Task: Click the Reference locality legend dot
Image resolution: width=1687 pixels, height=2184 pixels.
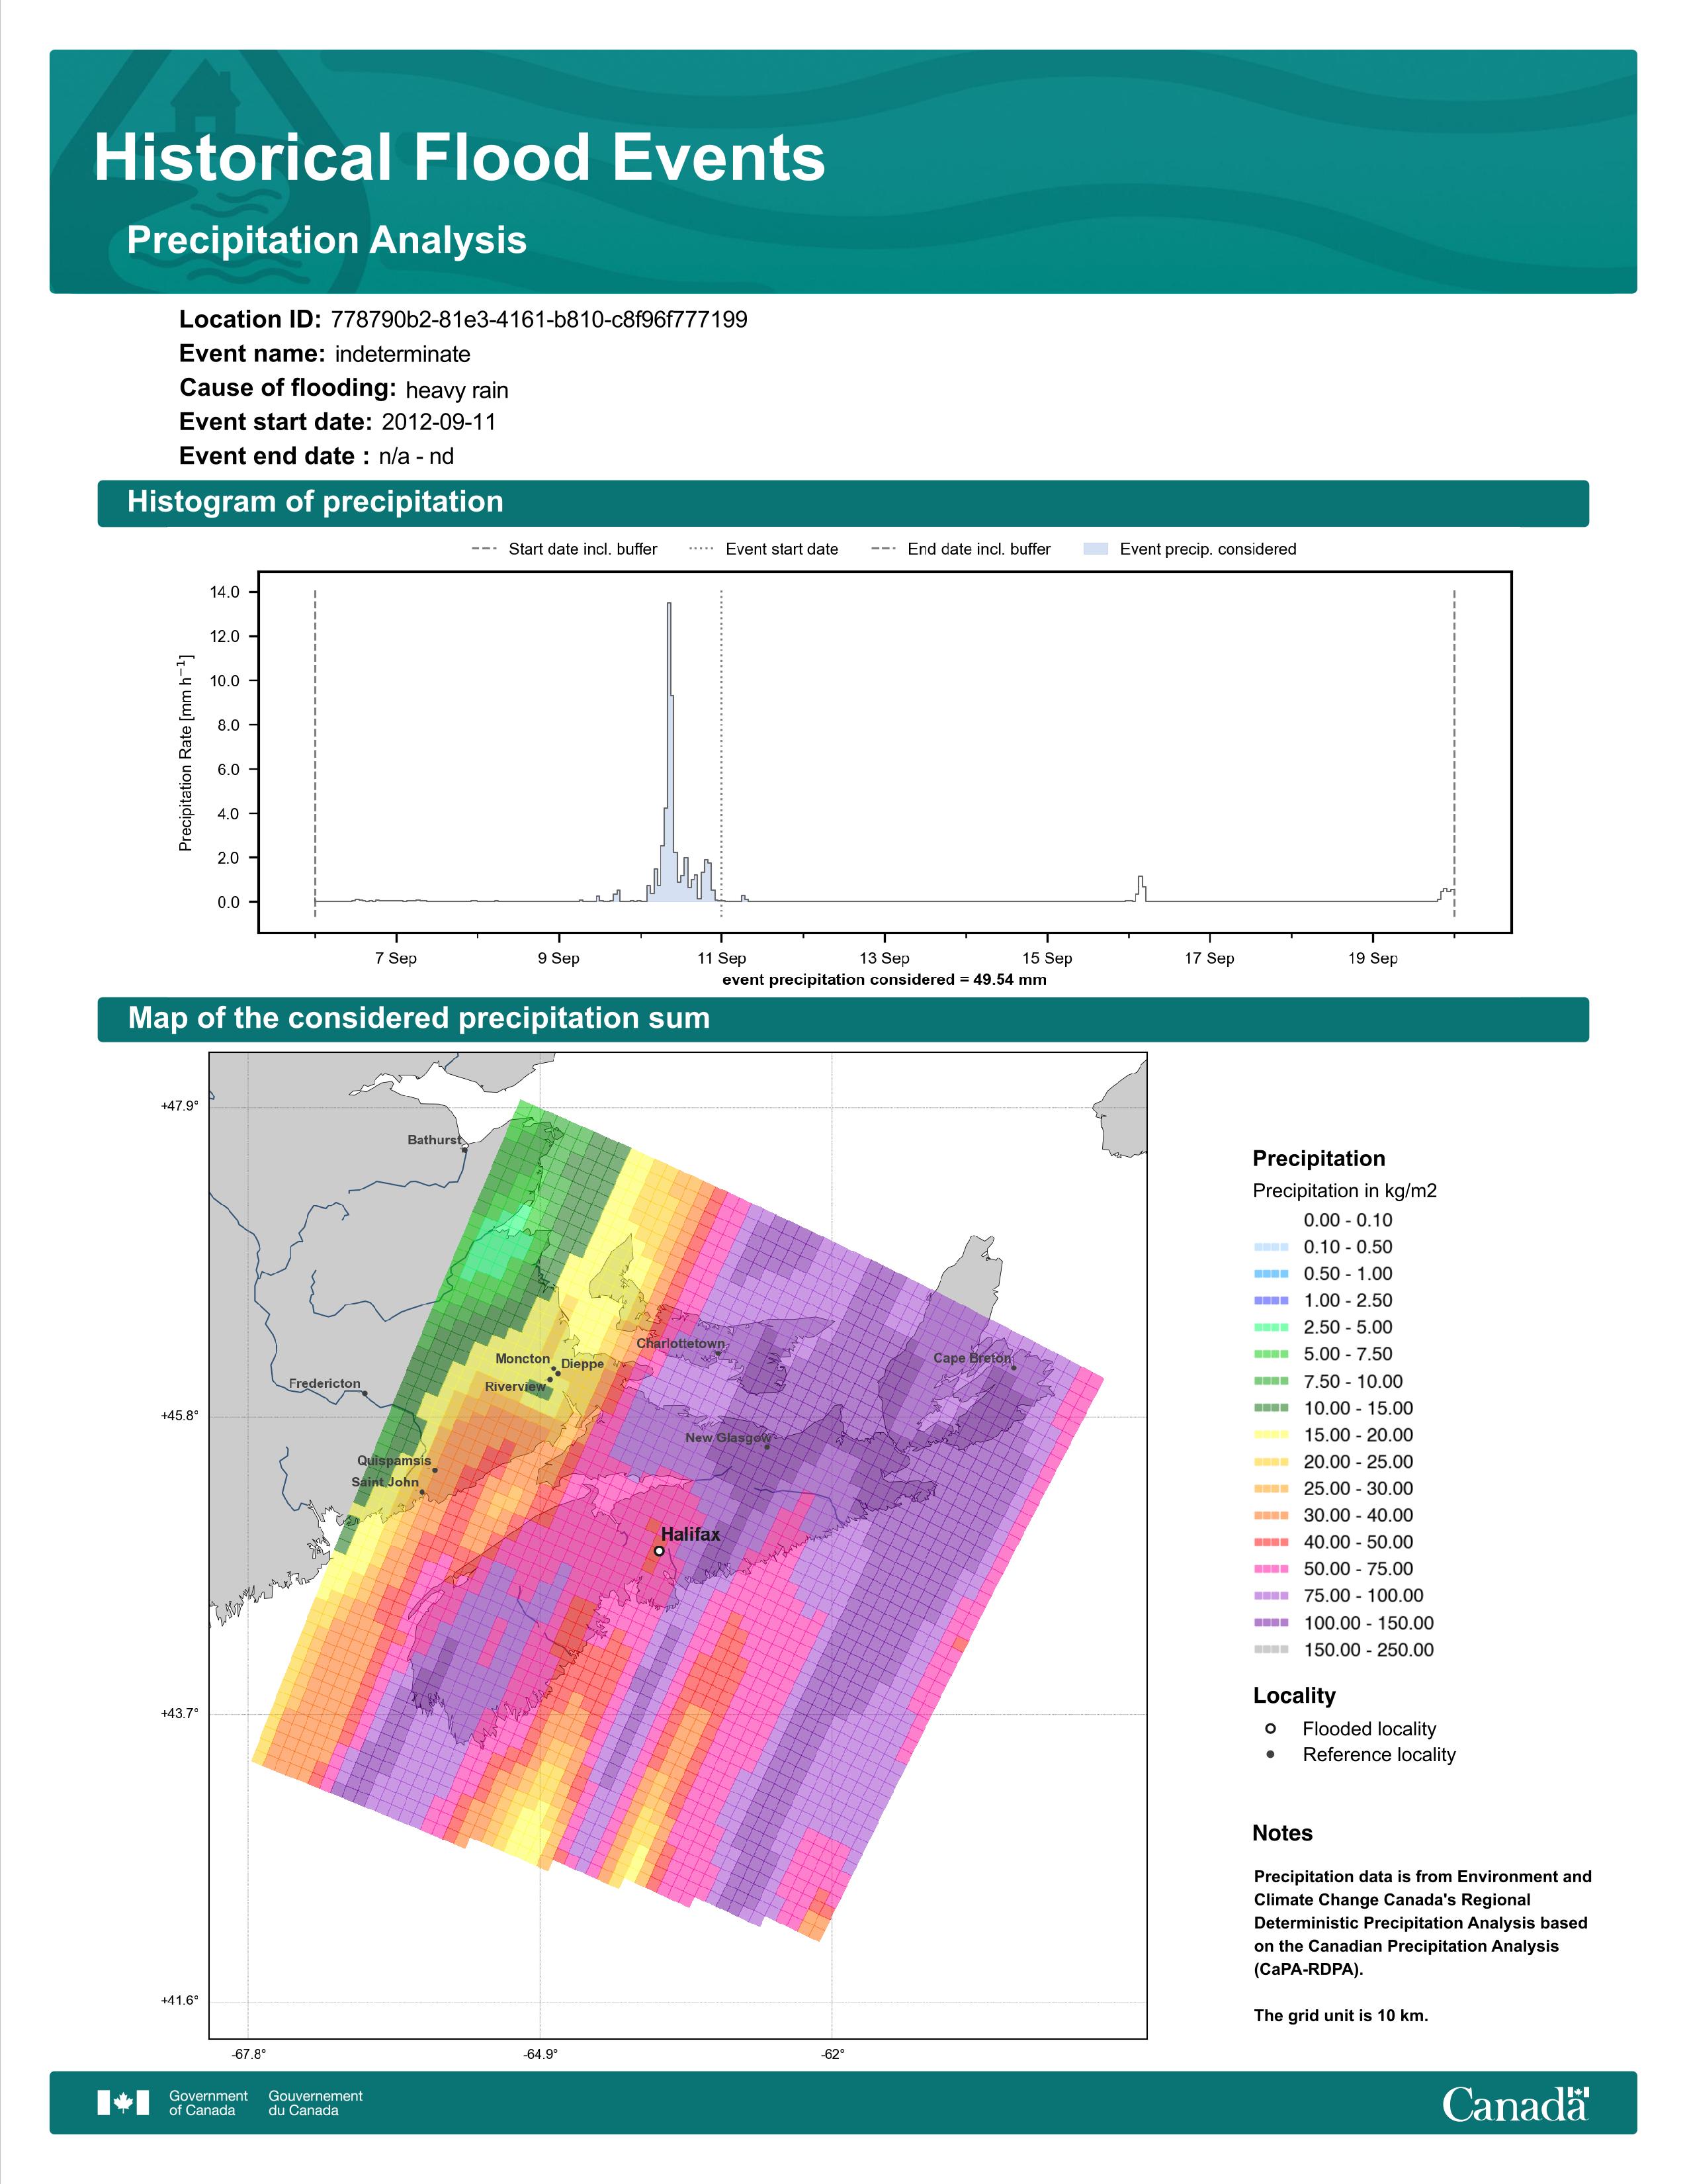Action: 1270,1754
